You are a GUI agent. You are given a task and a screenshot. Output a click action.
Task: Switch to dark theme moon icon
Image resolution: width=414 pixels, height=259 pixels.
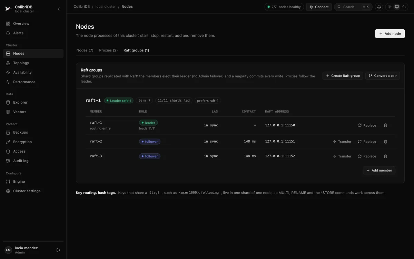[x=404, y=7]
